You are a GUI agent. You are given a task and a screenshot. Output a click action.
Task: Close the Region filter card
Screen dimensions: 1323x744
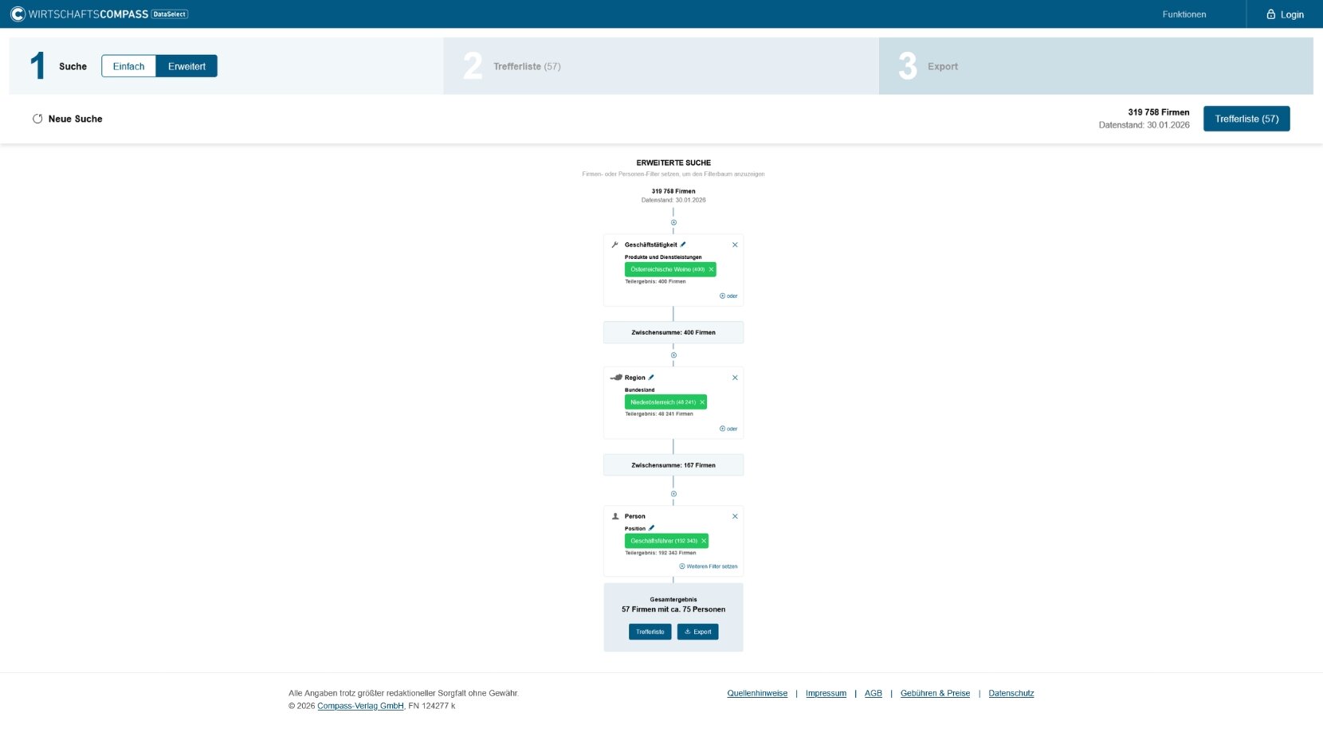735,378
